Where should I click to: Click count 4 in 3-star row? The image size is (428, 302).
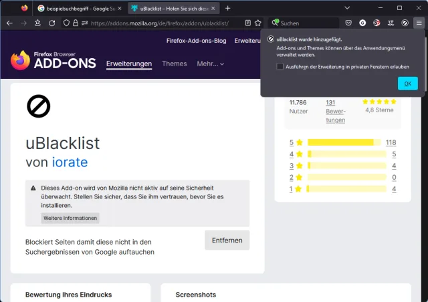[x=394, y=166]
